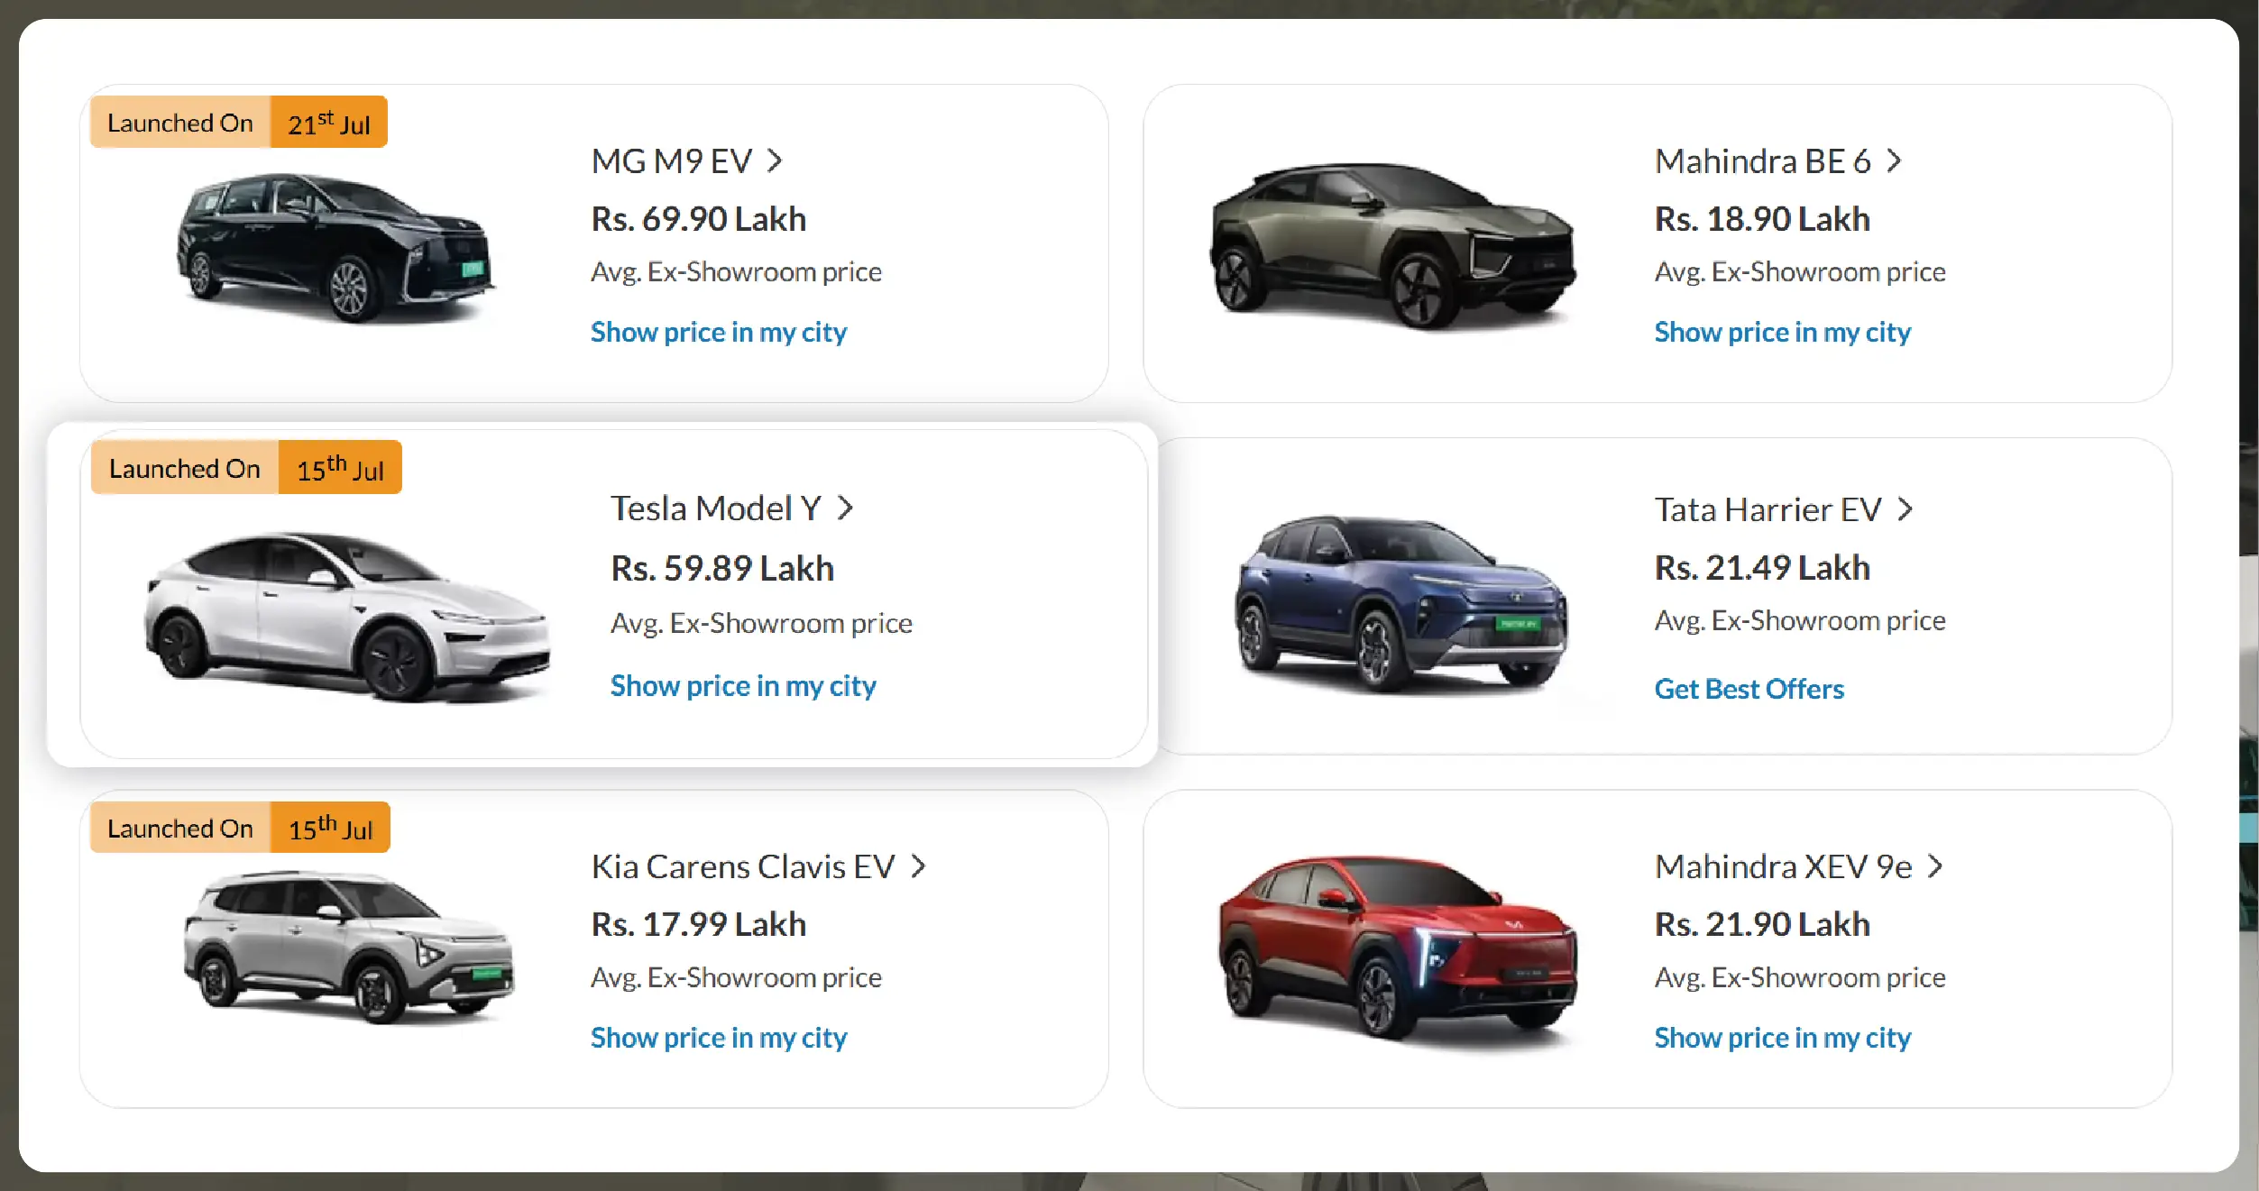Show city price for Mahindra BE 6
The image size is (2259, 1191).
[x=1782, y=332]
